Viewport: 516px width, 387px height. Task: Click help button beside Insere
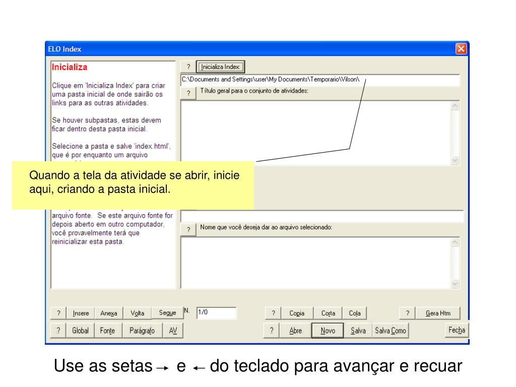tap(58, 313)
